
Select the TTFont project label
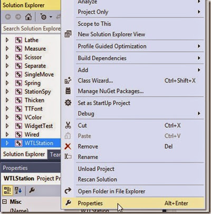pos(34,109)
